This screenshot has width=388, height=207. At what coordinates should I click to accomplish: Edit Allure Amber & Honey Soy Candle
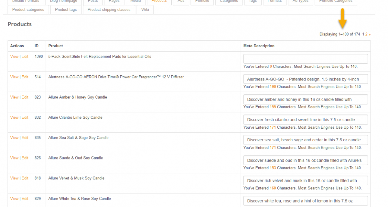pyautogui.click(x=25, y=97)
